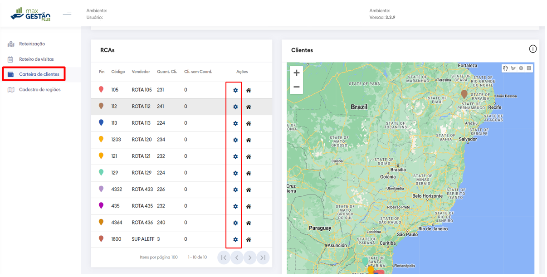
Task: Open Roteirização in the sidebar
Action: pyautogui.click(x=32, y=44)
